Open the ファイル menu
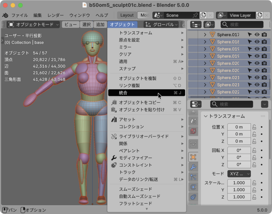The width and height of the screenshot is (272, 214). [x=20, y=15]
